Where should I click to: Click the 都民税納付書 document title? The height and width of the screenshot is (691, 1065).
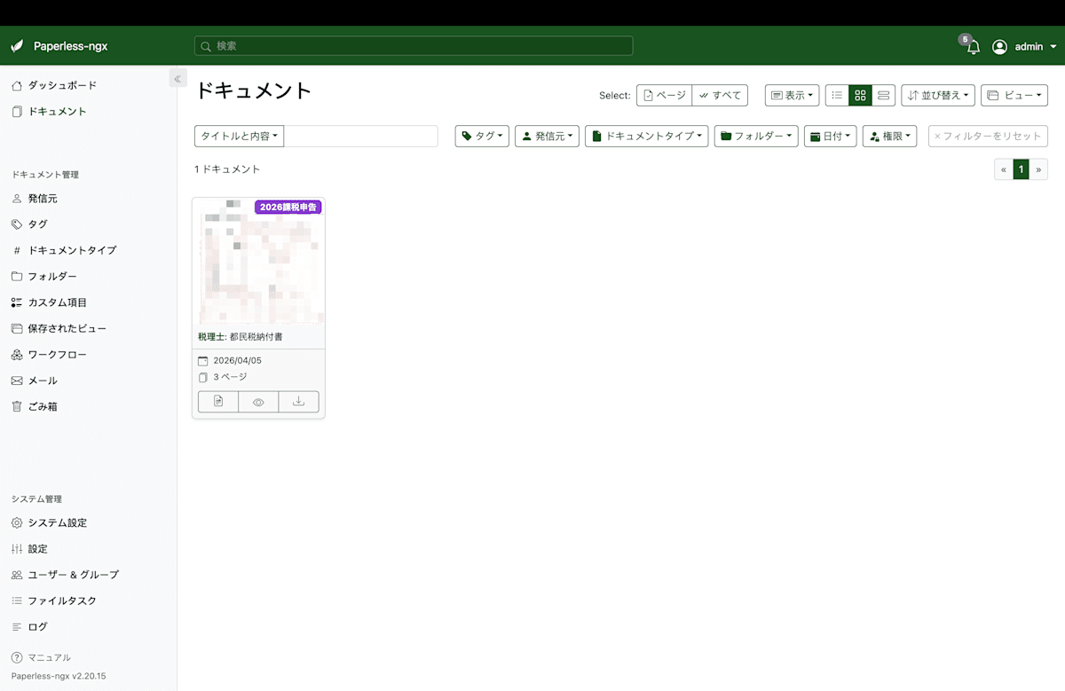[x=256, y=337]
